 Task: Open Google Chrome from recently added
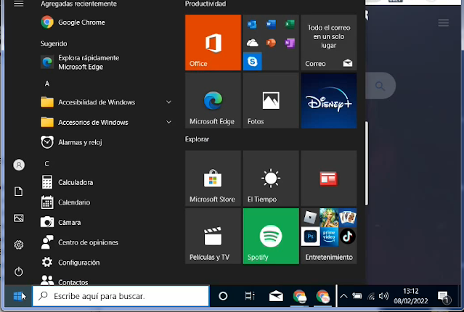click(73, 22)
